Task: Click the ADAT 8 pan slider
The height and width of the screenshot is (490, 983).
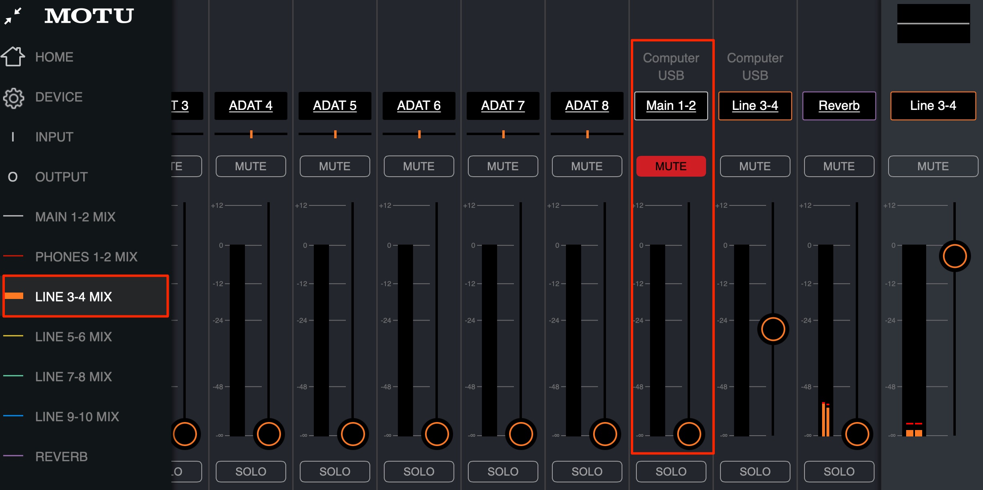Action: point(587,134)
